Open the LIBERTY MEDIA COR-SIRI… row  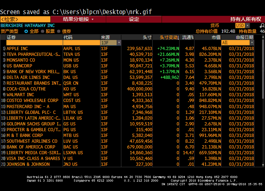[127, 152]
